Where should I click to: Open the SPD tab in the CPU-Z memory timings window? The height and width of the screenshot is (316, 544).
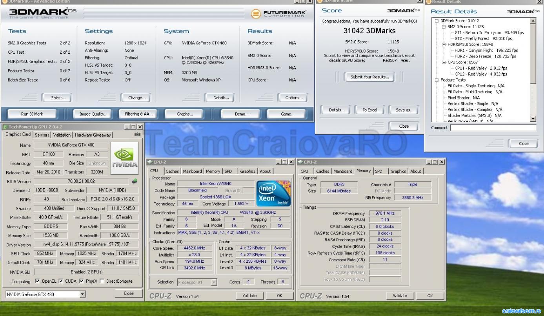(x=378, y=171)
